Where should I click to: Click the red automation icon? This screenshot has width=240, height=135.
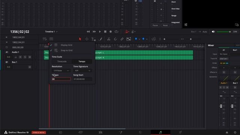click(x=127, y=31)
